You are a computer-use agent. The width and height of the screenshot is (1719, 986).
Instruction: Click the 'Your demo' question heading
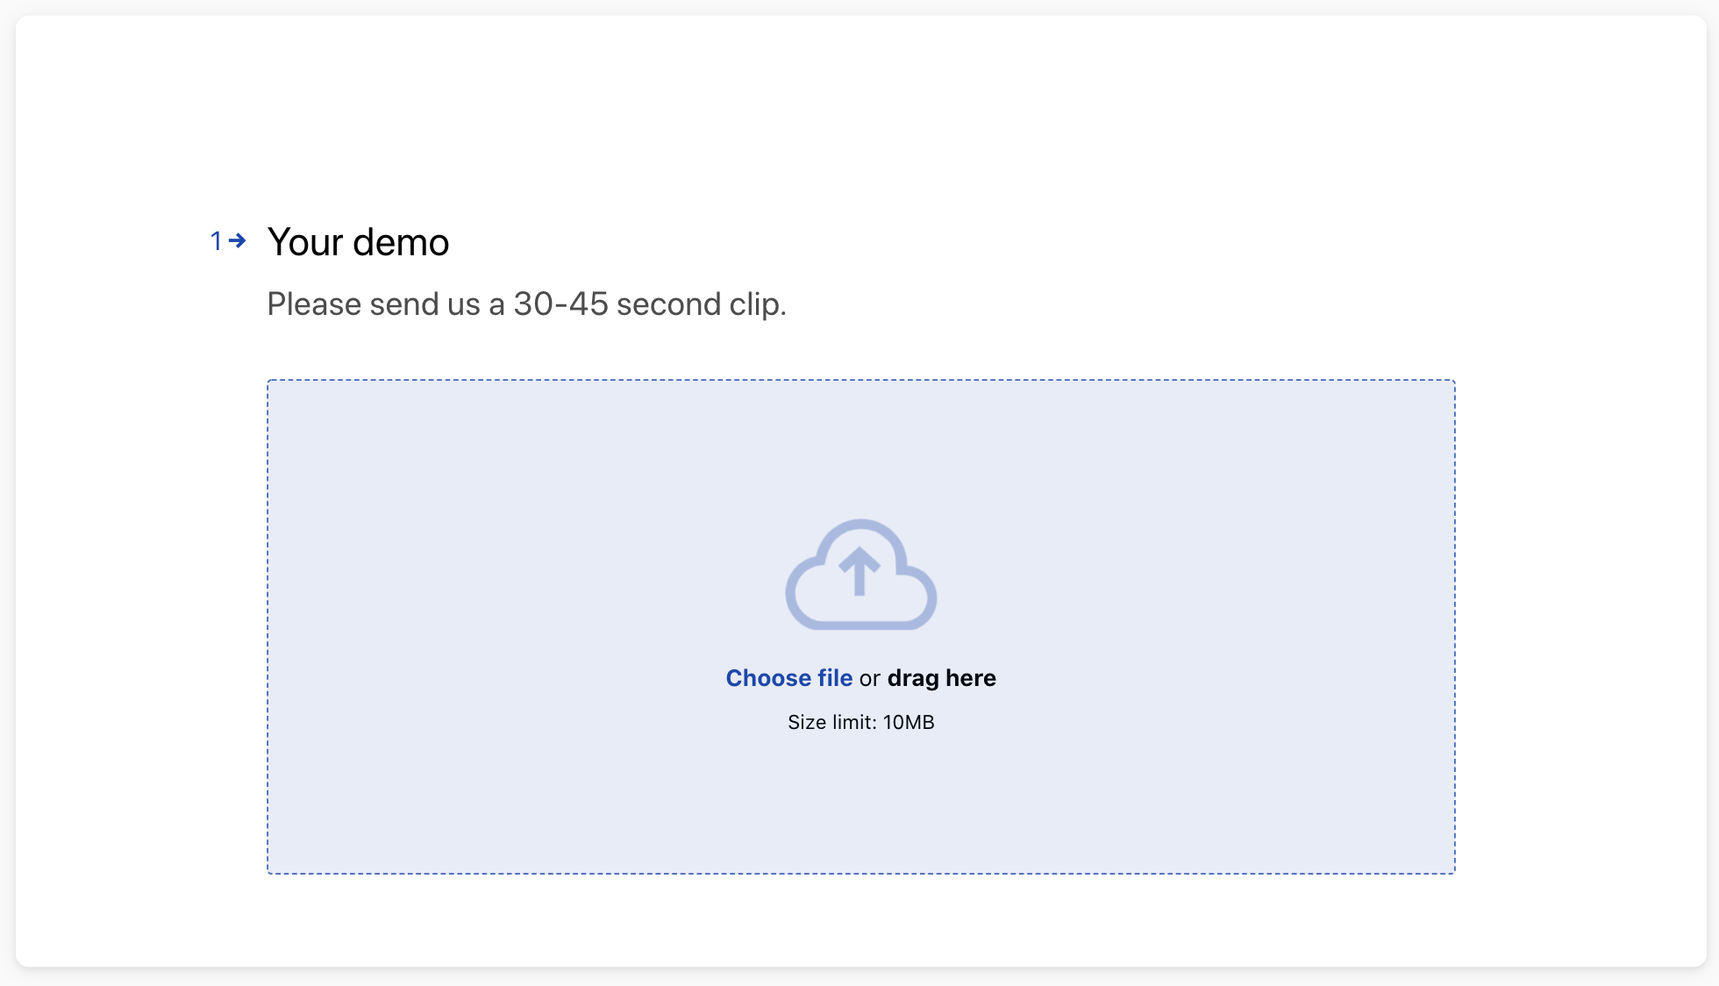coord(359,242)
